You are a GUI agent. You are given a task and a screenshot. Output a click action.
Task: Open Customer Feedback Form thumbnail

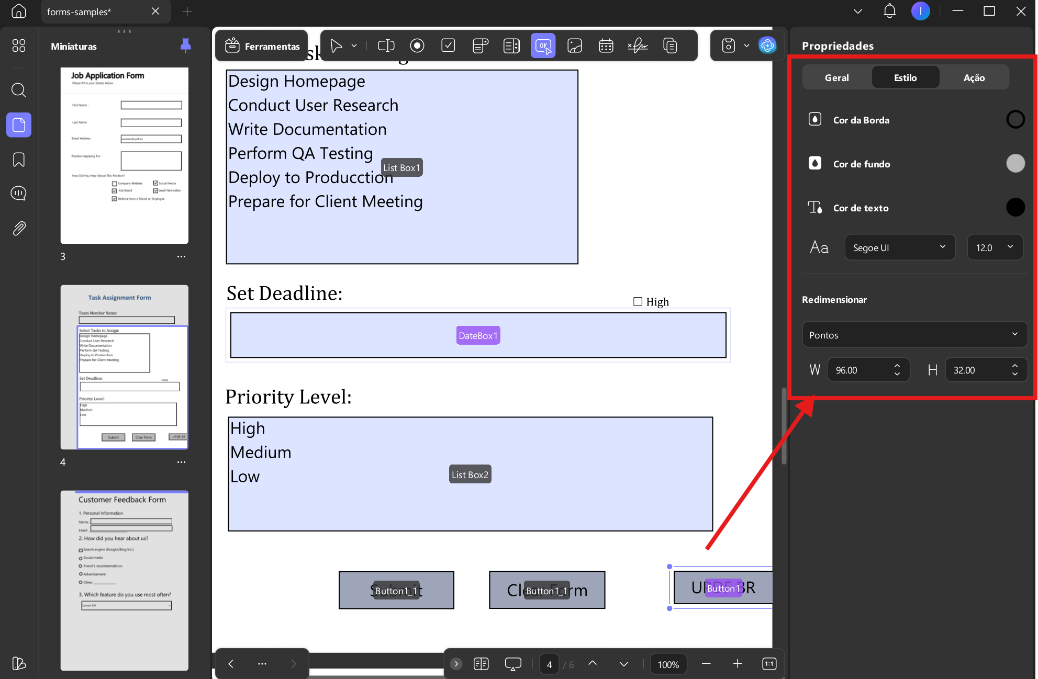pos(125,581)
